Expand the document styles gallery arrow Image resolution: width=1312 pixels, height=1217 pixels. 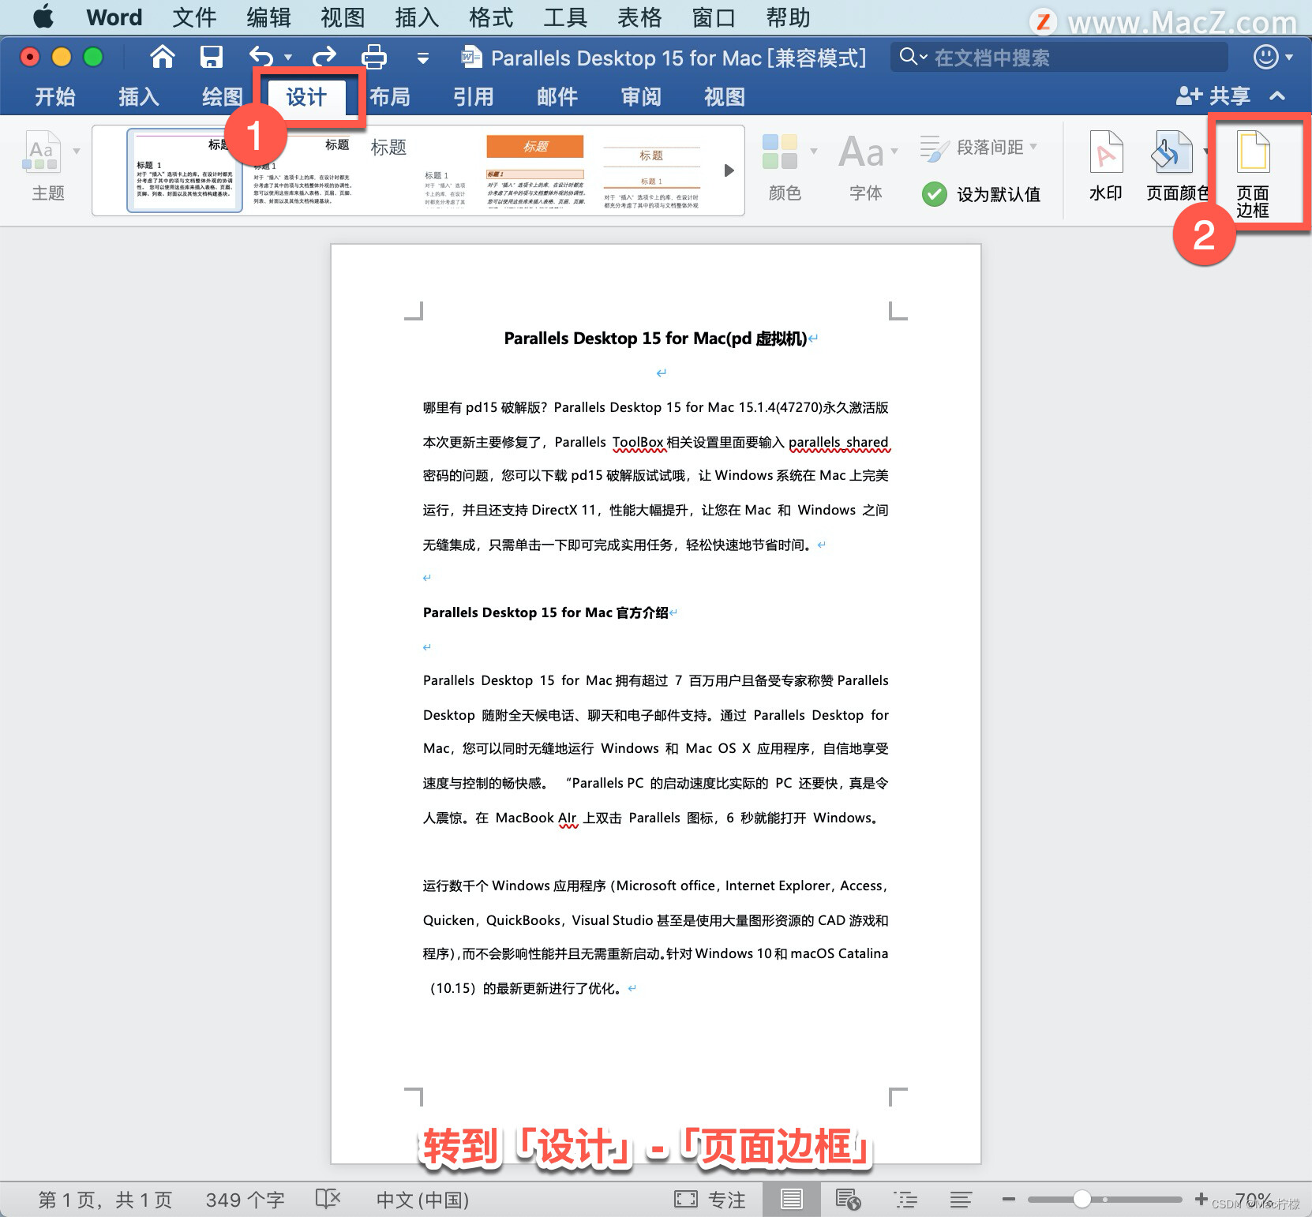[x=729, y=170]
